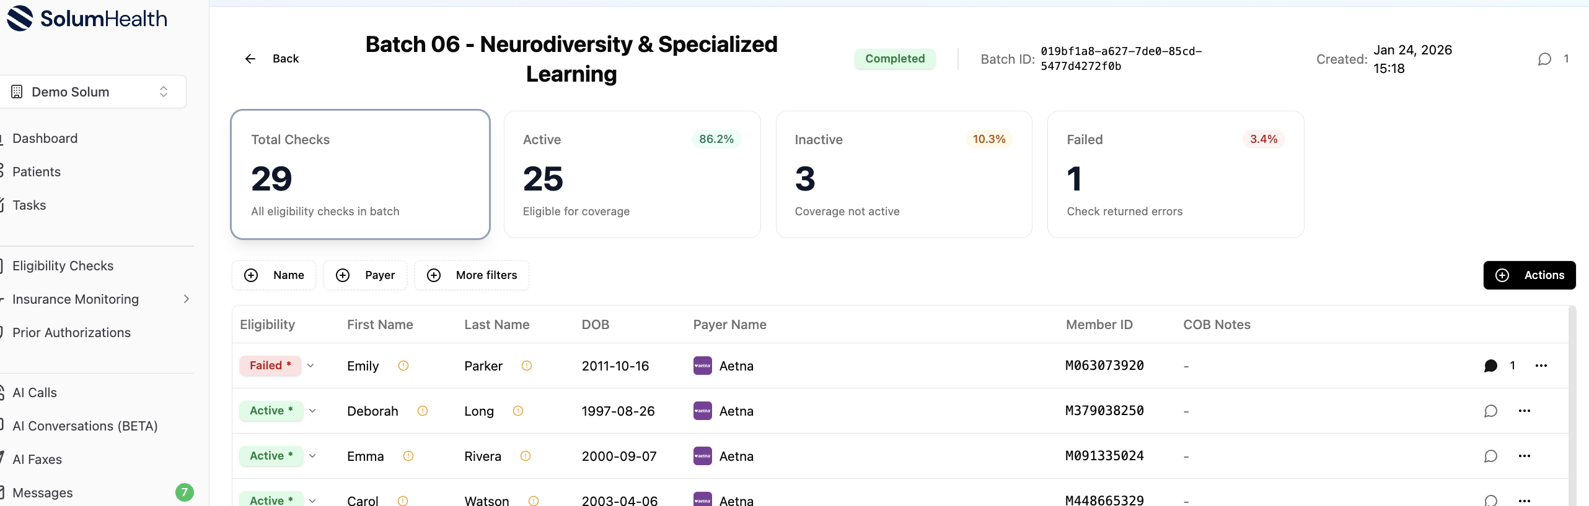This screenshot has width=1589, height=506.
Task: Open AI Faxes in sidebar
Action: coord(37,460)
